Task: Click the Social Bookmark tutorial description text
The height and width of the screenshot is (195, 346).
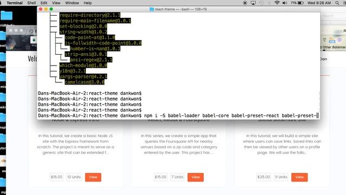Action: (x=282, y=144)
